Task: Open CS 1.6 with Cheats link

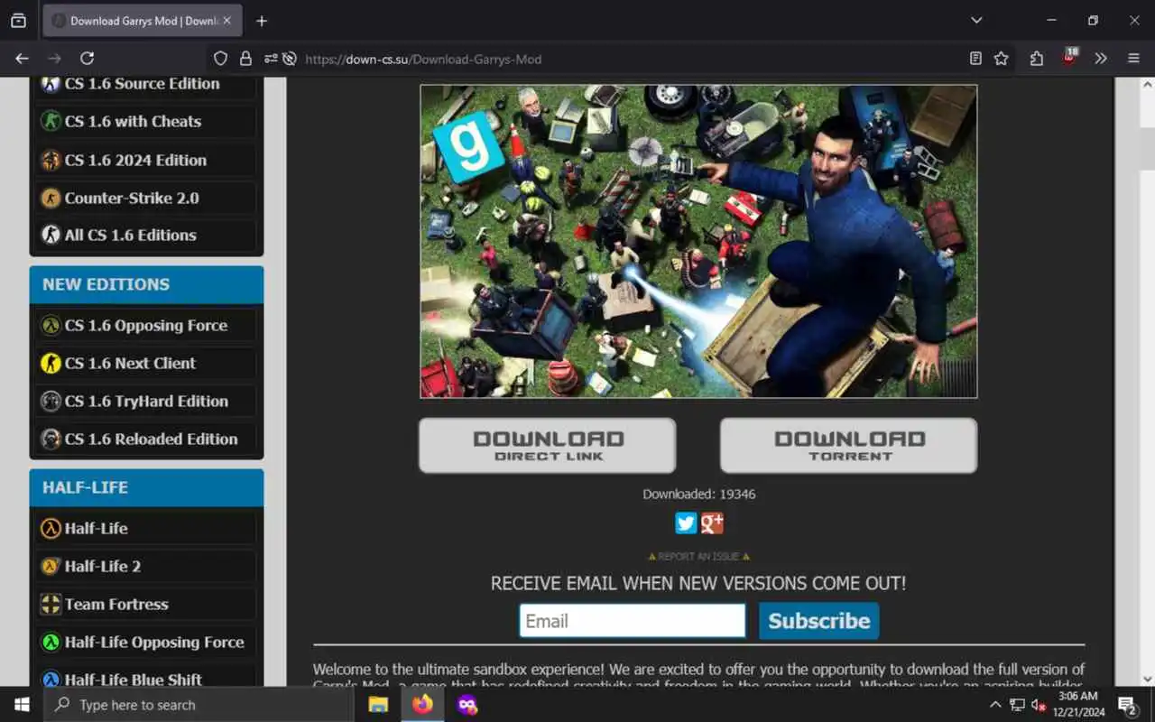Action: tap(146, 121)
